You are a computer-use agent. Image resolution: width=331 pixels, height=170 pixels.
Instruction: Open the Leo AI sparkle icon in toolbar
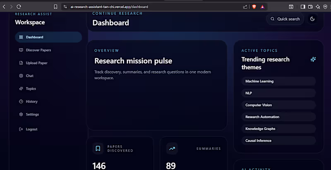[318, 7]
